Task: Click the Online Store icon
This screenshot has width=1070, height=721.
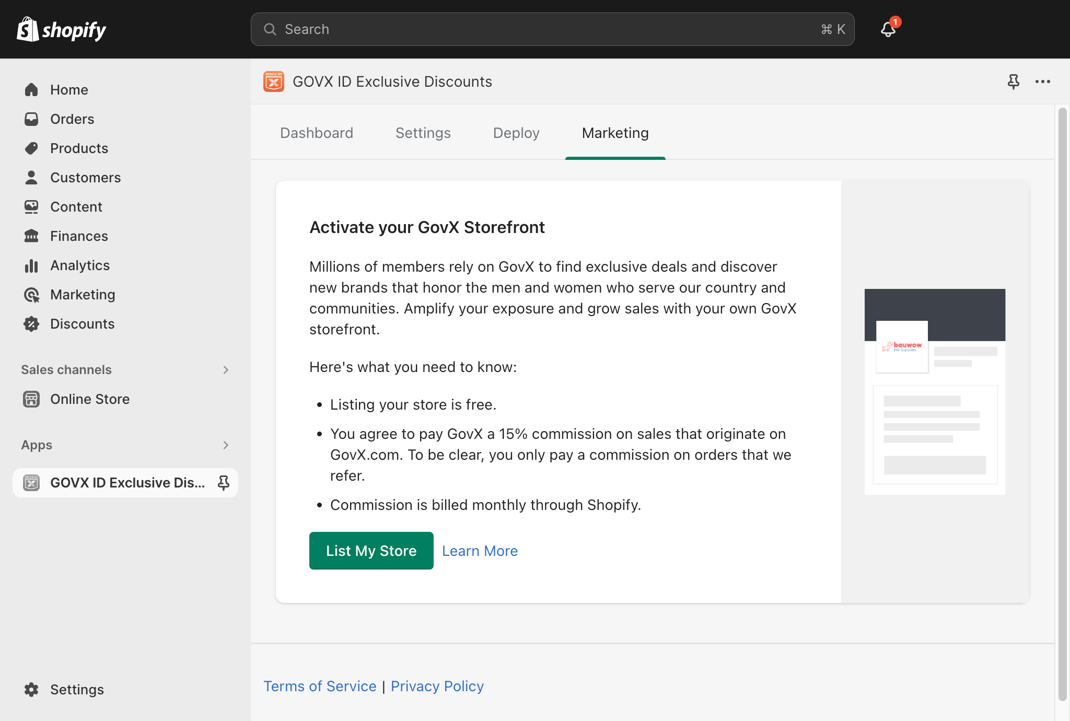Action: pyautogui.click(x=31, y=399)
